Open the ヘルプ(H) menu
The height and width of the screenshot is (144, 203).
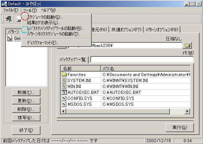(48, 10)
